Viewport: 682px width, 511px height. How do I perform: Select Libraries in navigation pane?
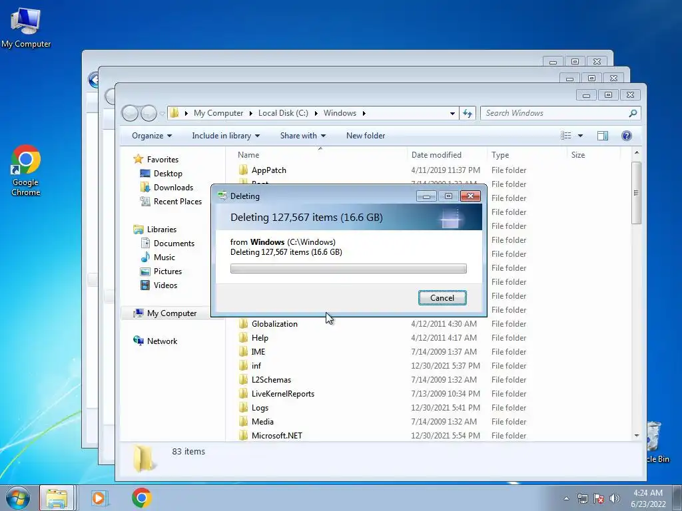coord(161,230)
